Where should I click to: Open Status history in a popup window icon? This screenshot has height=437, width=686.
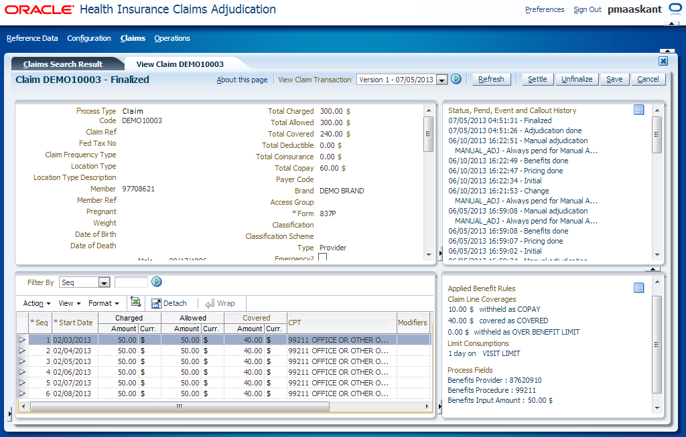638,109
